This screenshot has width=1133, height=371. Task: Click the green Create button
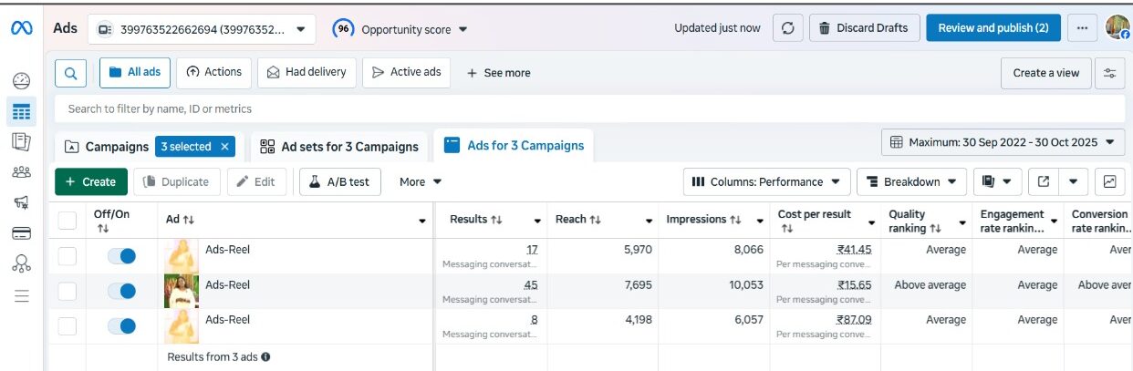(91, 181)
